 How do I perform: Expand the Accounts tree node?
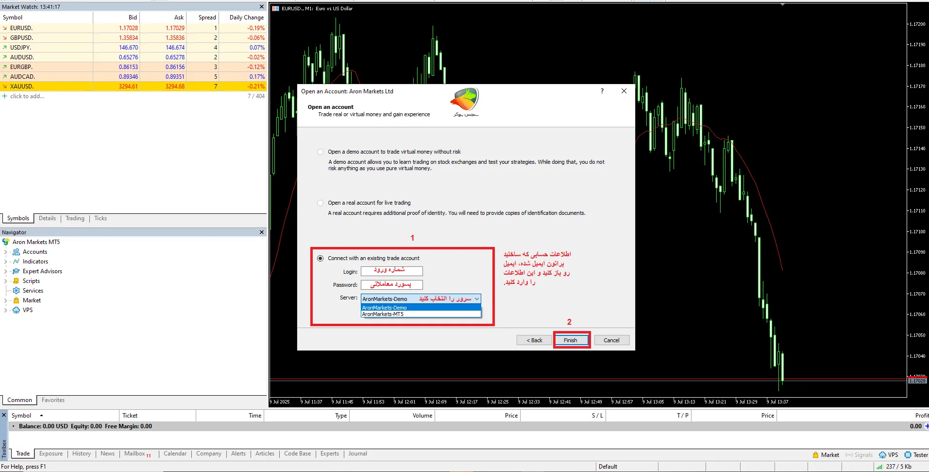pyautogui.click(x=5, y=252)
